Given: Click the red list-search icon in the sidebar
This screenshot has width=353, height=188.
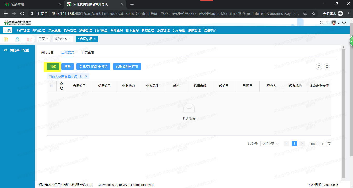Looking at the screenshot, I should pos(29,39).
